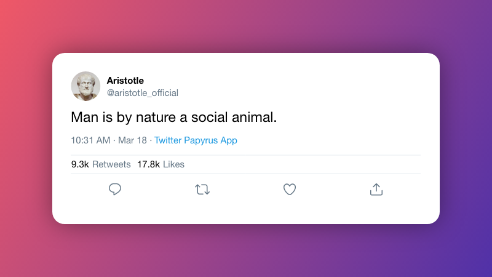Click the word 'Man' in the tweet

point(83,116)
